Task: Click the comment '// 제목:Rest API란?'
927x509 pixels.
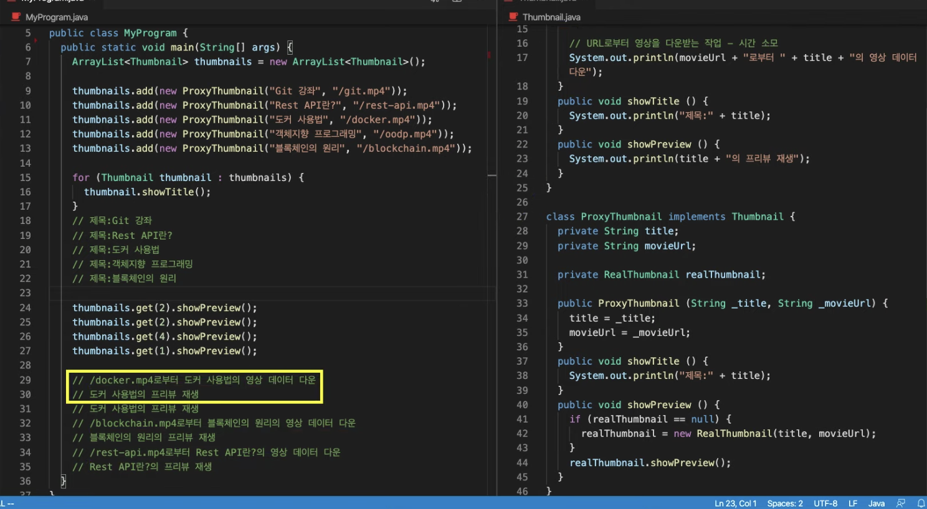Action: click(x=122, y=235)
